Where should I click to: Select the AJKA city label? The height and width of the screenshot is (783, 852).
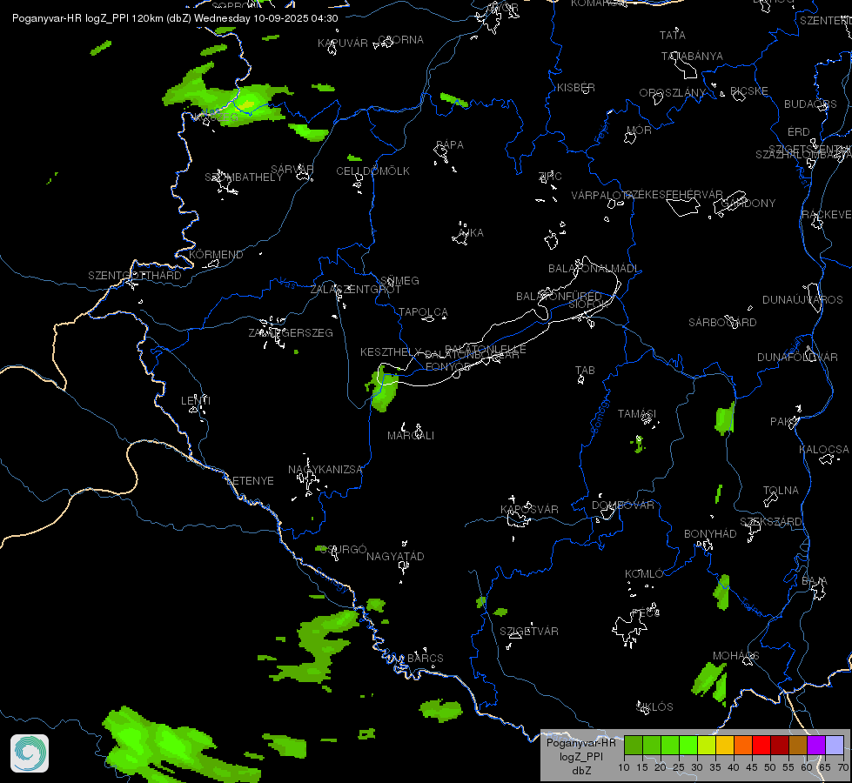[471, 232]
